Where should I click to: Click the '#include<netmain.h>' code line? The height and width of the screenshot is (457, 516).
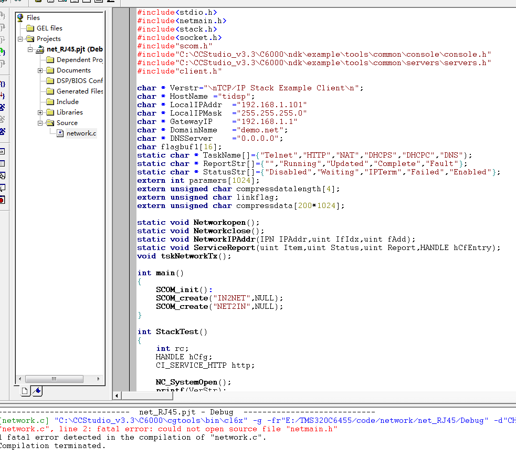click(x=182, y=20)
